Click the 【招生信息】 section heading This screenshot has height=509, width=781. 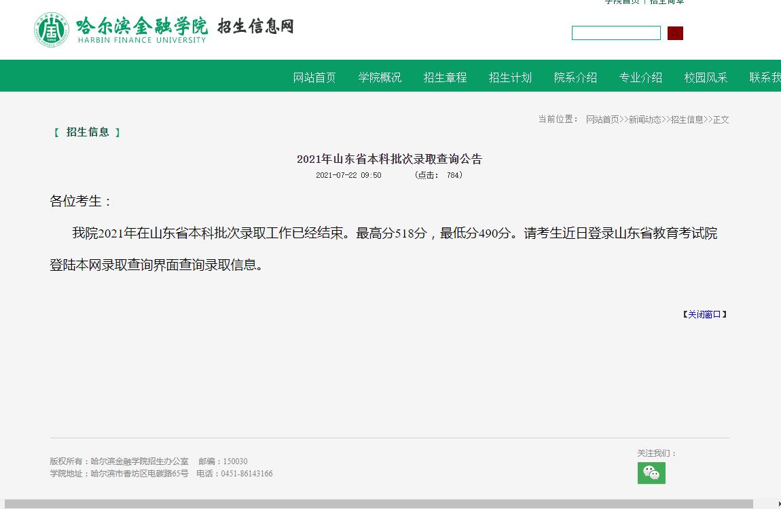click(87, 132)
